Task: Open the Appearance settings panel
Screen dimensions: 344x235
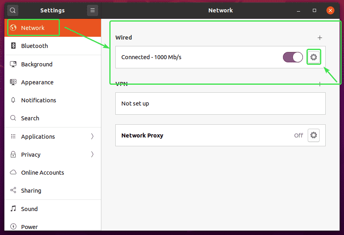Action: click(x=37, y=82)
